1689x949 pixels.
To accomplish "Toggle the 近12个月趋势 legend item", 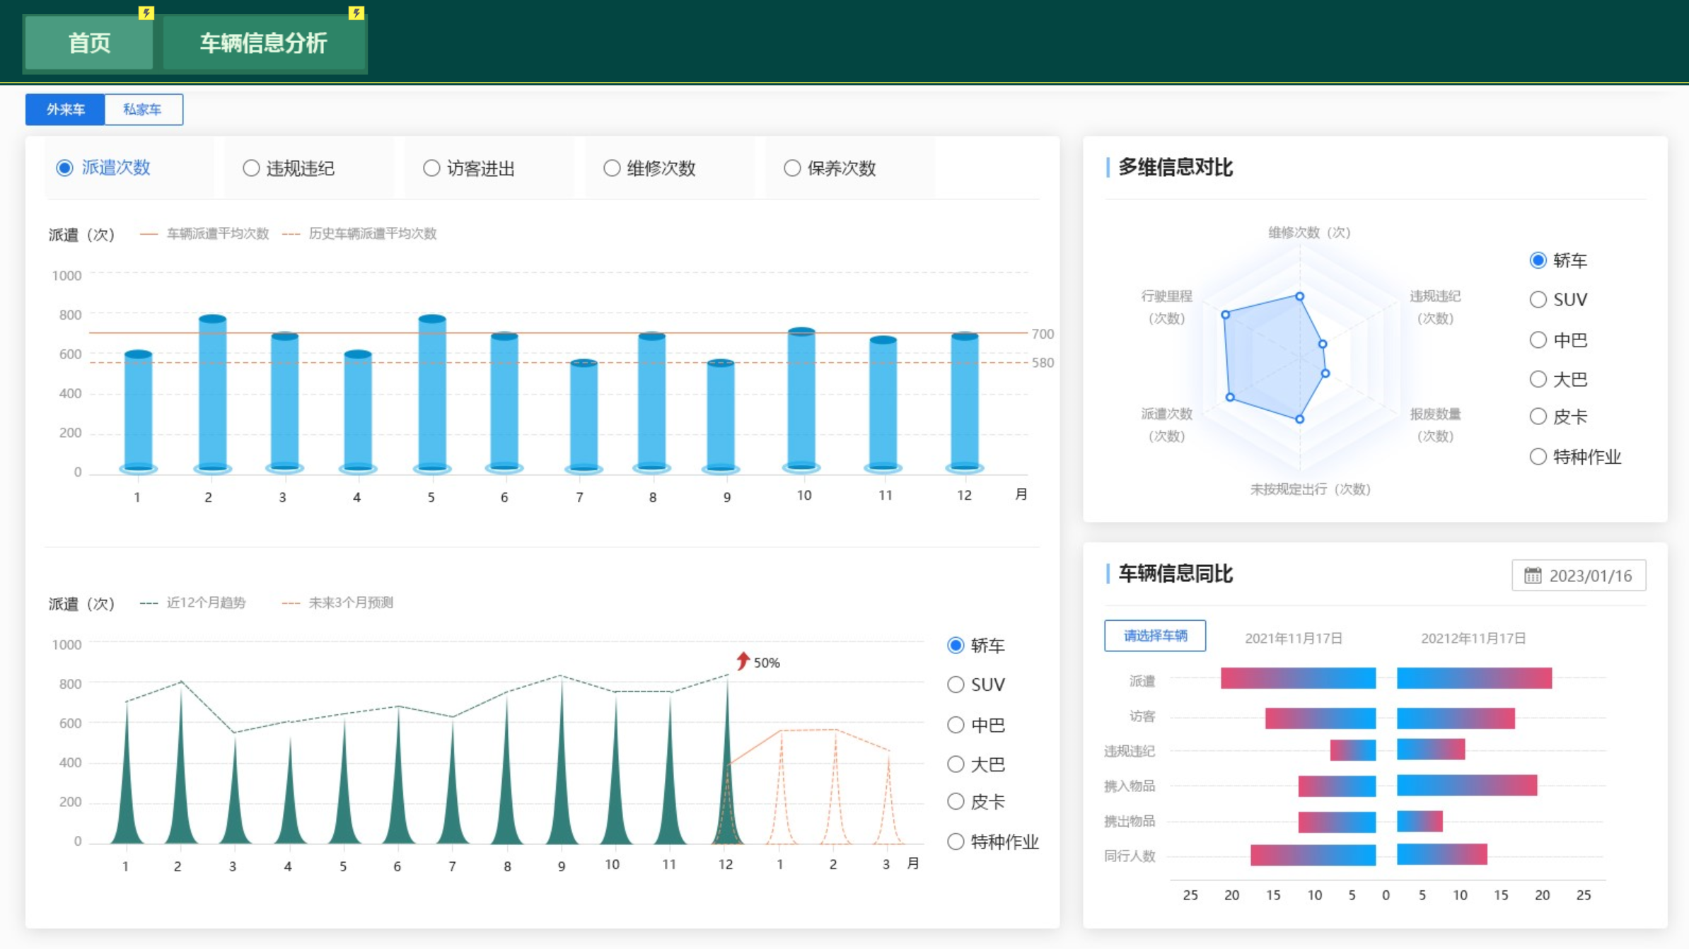I will [193, 602].
